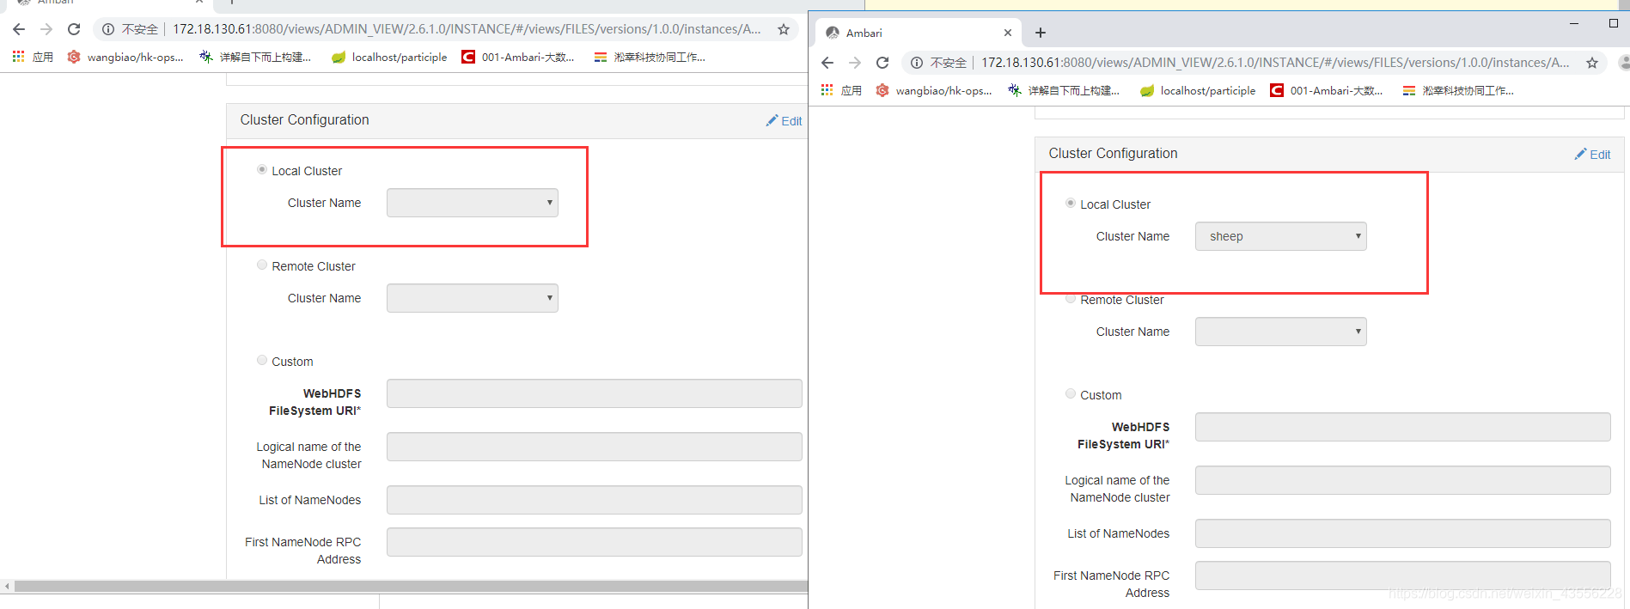Edit Cluster Configuration in right window

1593,155
